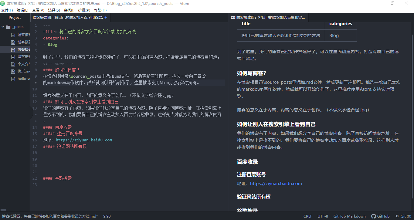The width and height of the screenshot is (414, 220).
Task: Click the "<!-- more -->" comment line
Action: point(58,64)
